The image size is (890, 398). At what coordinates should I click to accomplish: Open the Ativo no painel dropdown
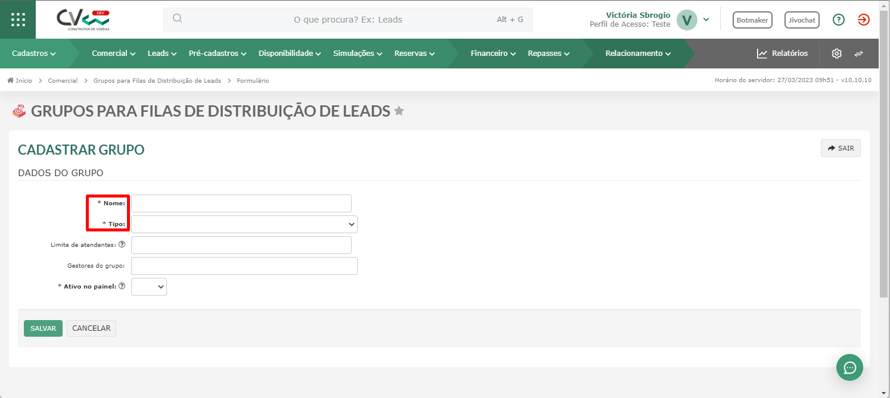pyautogui.click(x=149, y=287)
